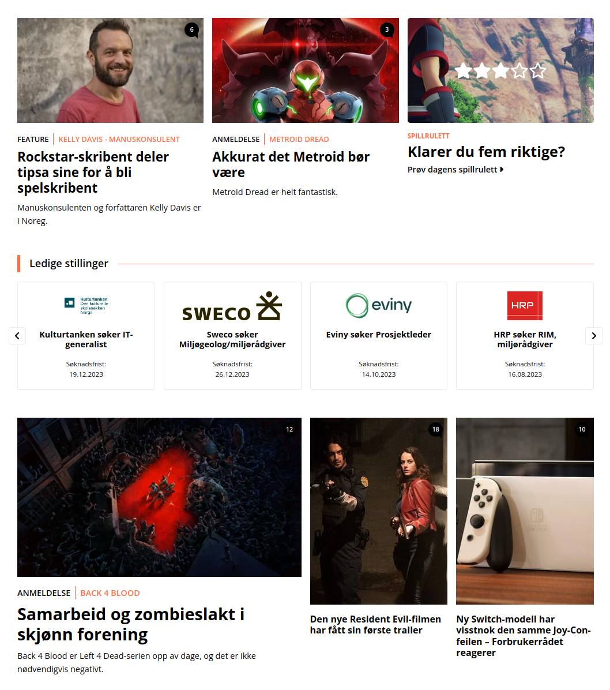
Task: Click the Eviny company logo
Action: pyautogui.click(x=379, y=305)
